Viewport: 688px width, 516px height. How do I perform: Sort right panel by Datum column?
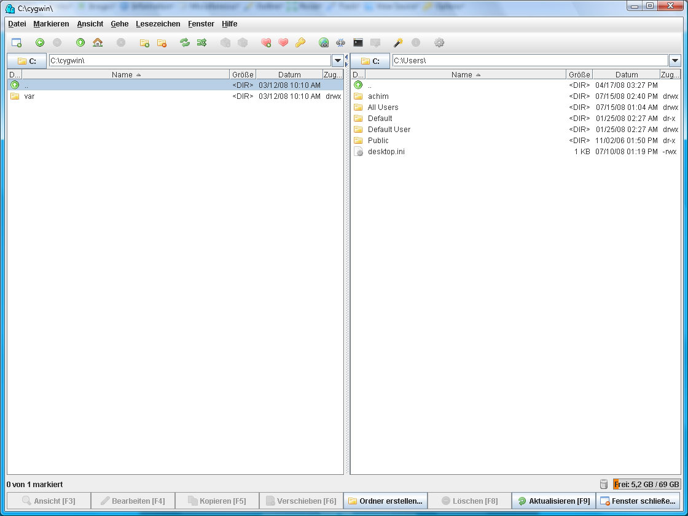(x=626, y=74)
